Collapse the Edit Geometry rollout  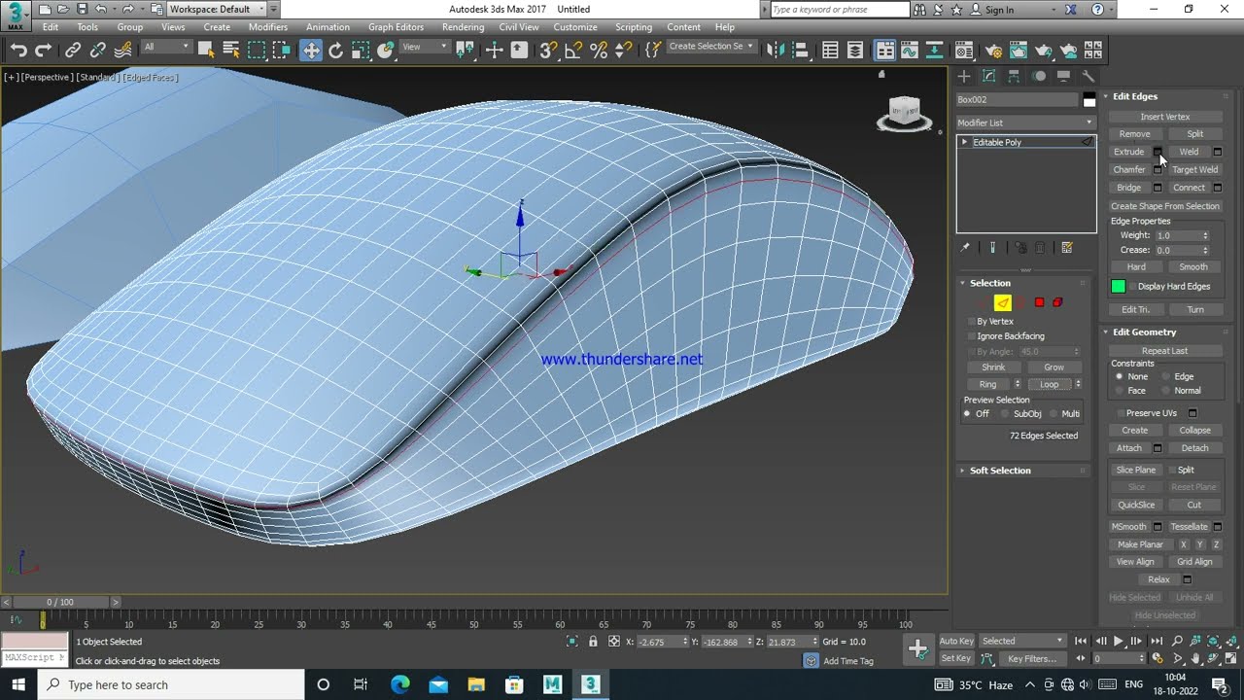pyautogui.click(x=1144, y=332)
